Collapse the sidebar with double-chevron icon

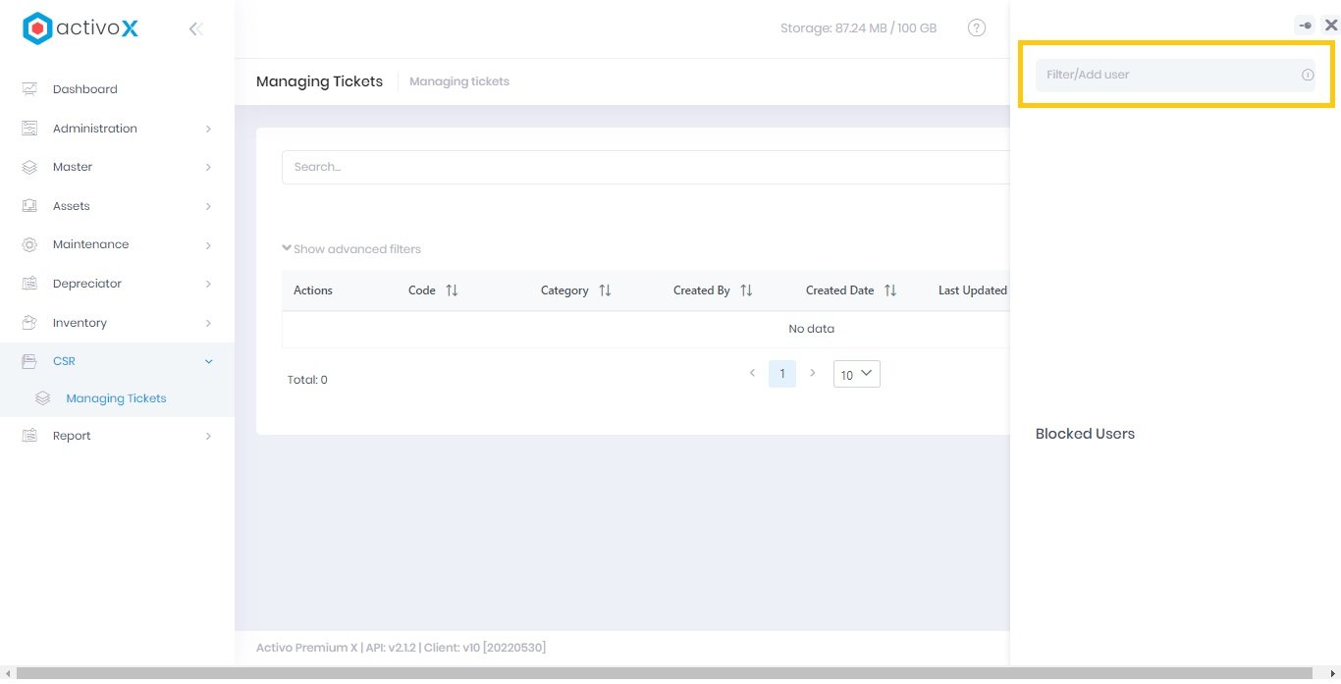(195, 28)
